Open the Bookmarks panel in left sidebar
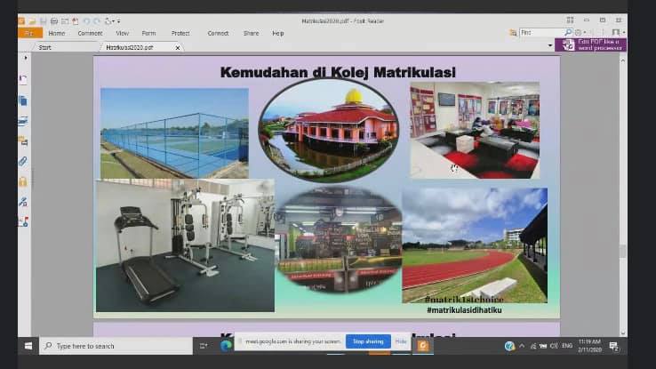The height and width of the screenshot is (369, 656). [23, 79]
